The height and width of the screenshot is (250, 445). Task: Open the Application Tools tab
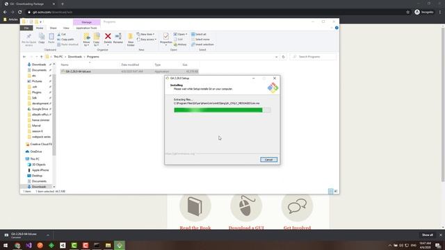tap(86, 28)
